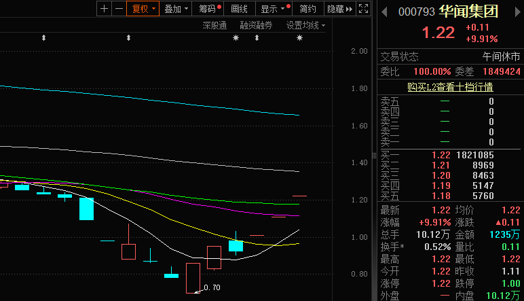Click the rightmost star event marker on chart

coord(299,38)
